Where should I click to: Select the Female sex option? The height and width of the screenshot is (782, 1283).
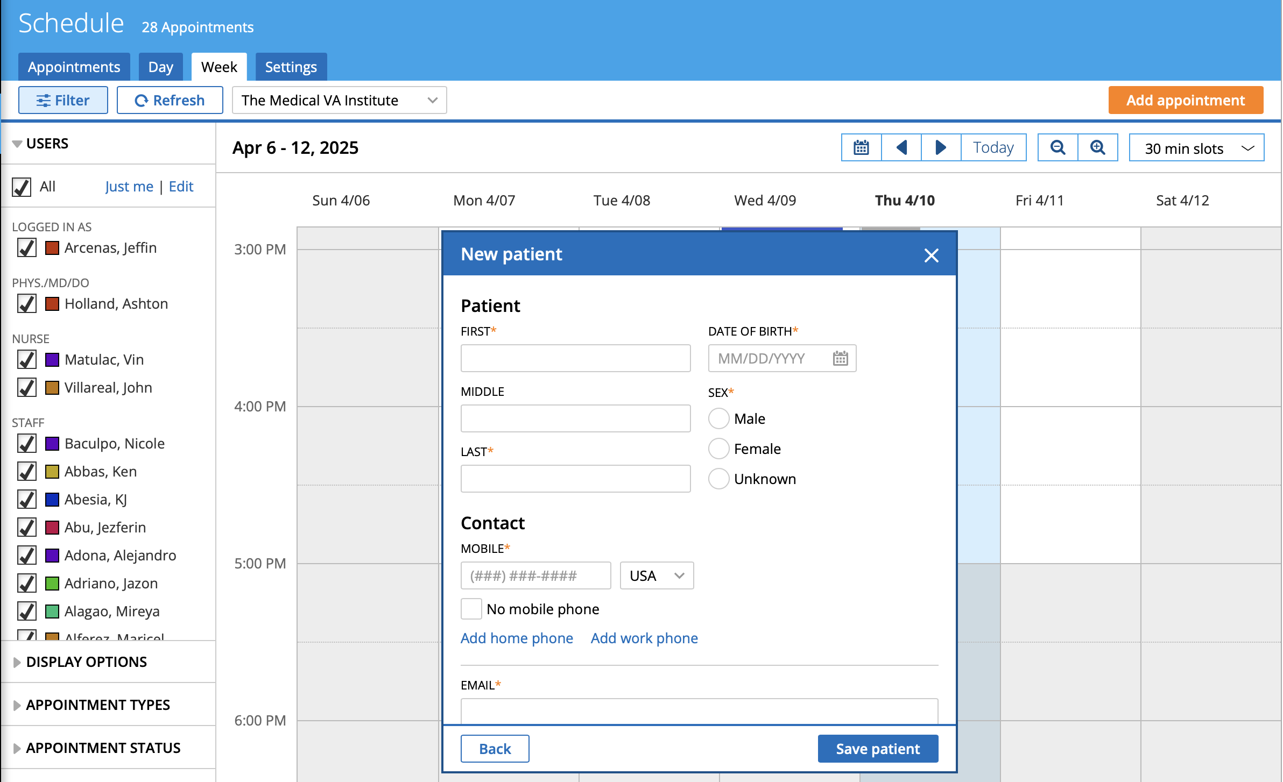[x=719, y=449]
